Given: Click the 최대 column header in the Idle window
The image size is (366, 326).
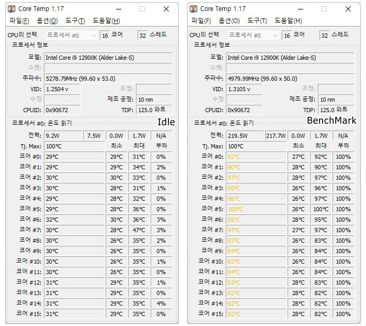Looking at the screenshot, I should point(139,146).
